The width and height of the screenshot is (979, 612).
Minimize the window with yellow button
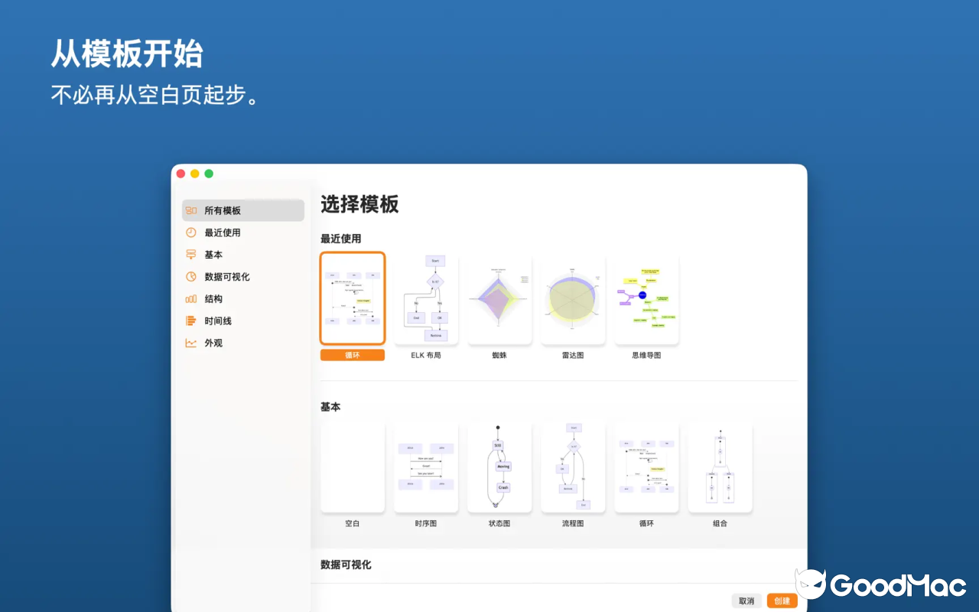(195, 174)
